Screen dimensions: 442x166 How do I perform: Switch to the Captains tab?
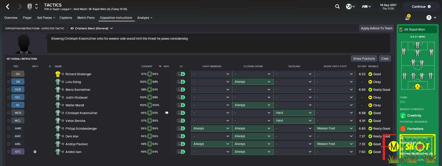66,18
